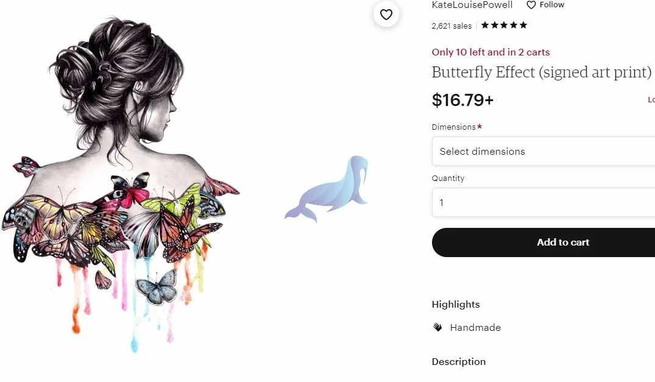Click the Handmade highlight label
Viewport: 655px width, 382px height.
tap(475, 328)
